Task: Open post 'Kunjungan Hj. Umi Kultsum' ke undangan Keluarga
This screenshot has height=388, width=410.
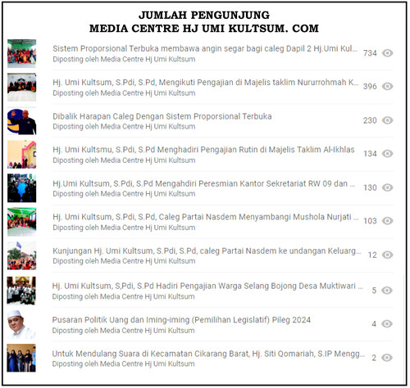Action: (x=207, y=251)
